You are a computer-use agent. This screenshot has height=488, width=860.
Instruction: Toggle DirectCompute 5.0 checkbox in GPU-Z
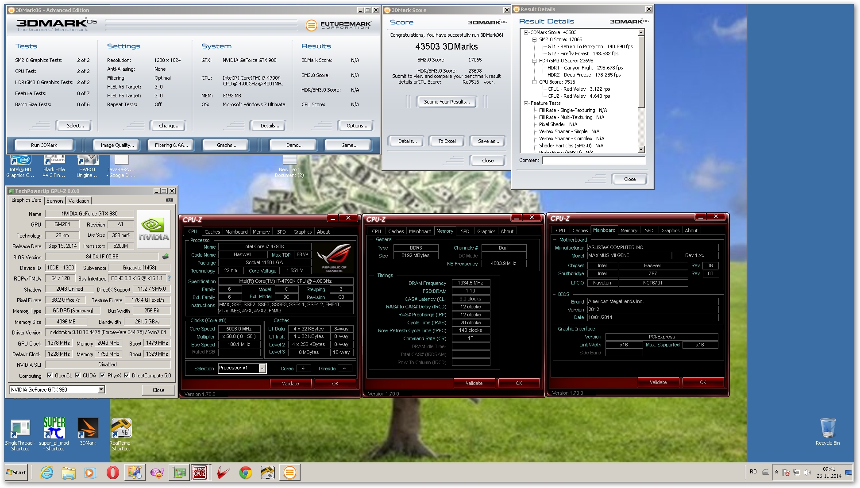pyautogui.click(x=127, y=375)
